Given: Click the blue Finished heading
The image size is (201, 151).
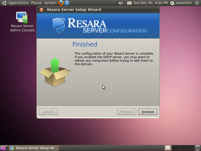Looking at the screenshot, I should coord(85,44).
